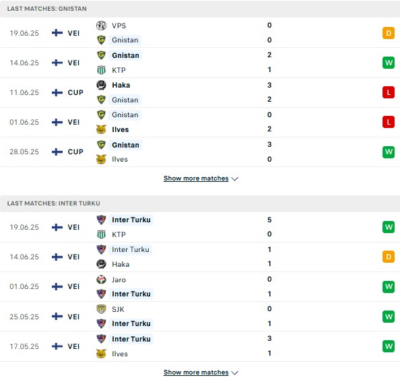This screenshot has height=386, width=400.
Task: Open the Haka team name in Inter Turku draw
Action: (121, 264)
